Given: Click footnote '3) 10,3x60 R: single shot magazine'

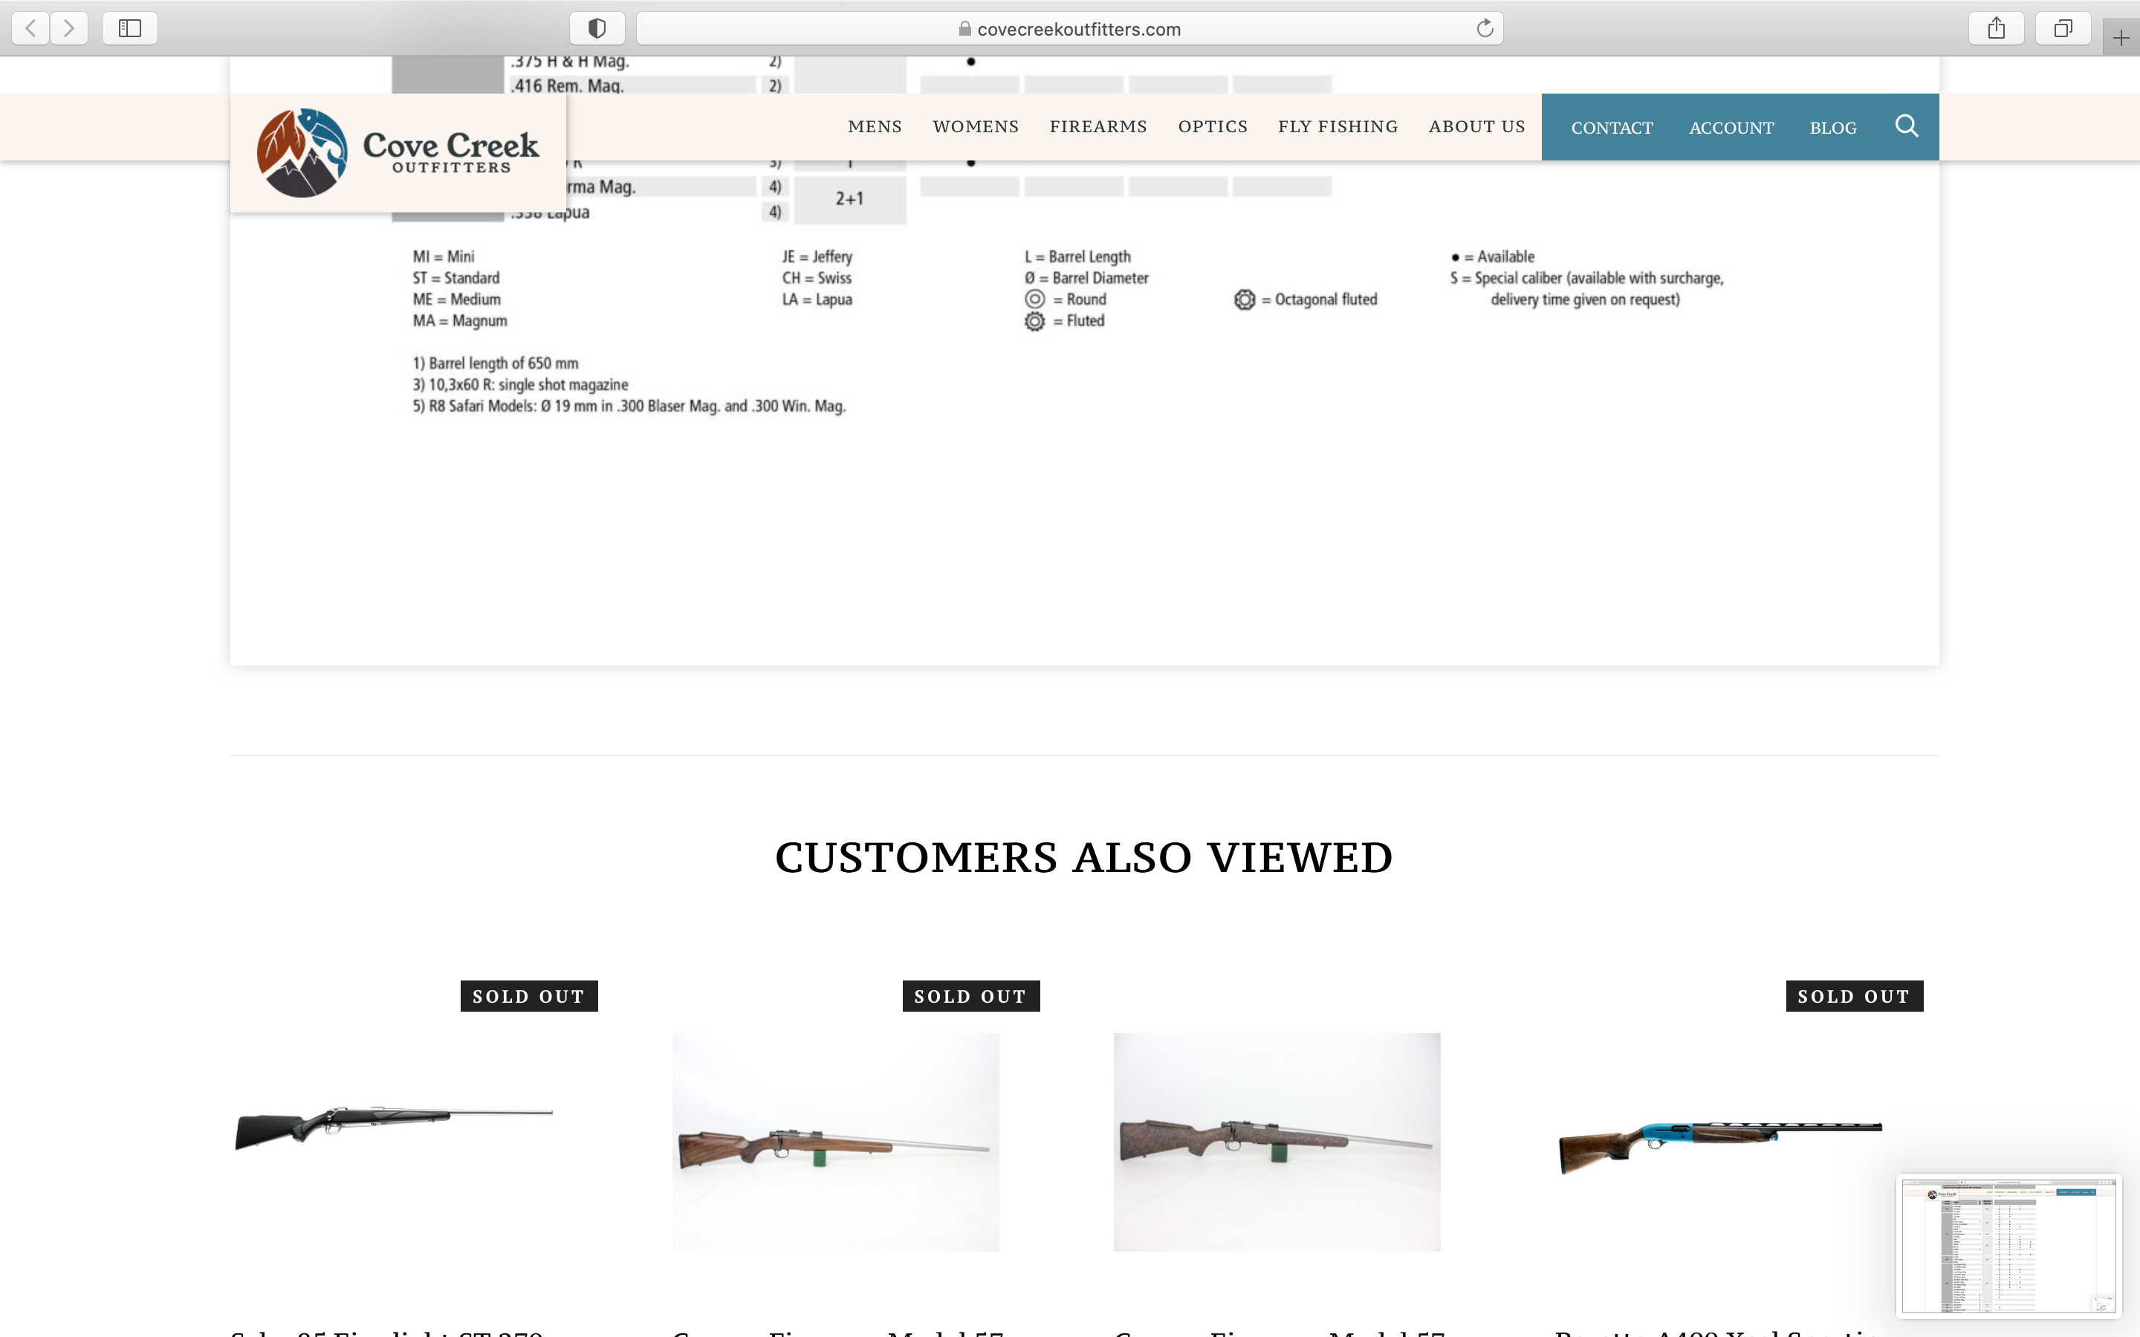Looking at the screenshot, I should tap(520, 385).
